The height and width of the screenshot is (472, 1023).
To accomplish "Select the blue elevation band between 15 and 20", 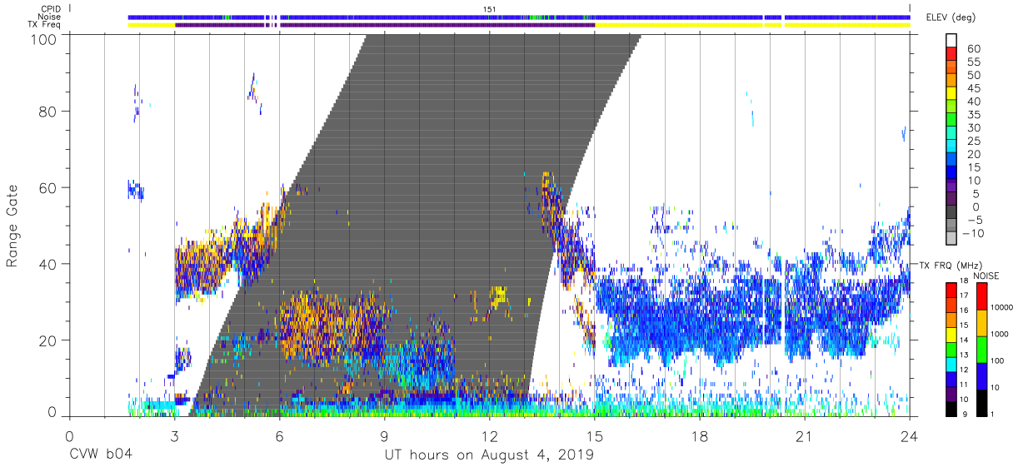I will tap(951, 161).
